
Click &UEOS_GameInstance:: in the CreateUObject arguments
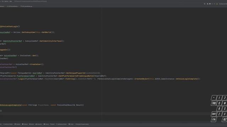click(x=166, y=79)
